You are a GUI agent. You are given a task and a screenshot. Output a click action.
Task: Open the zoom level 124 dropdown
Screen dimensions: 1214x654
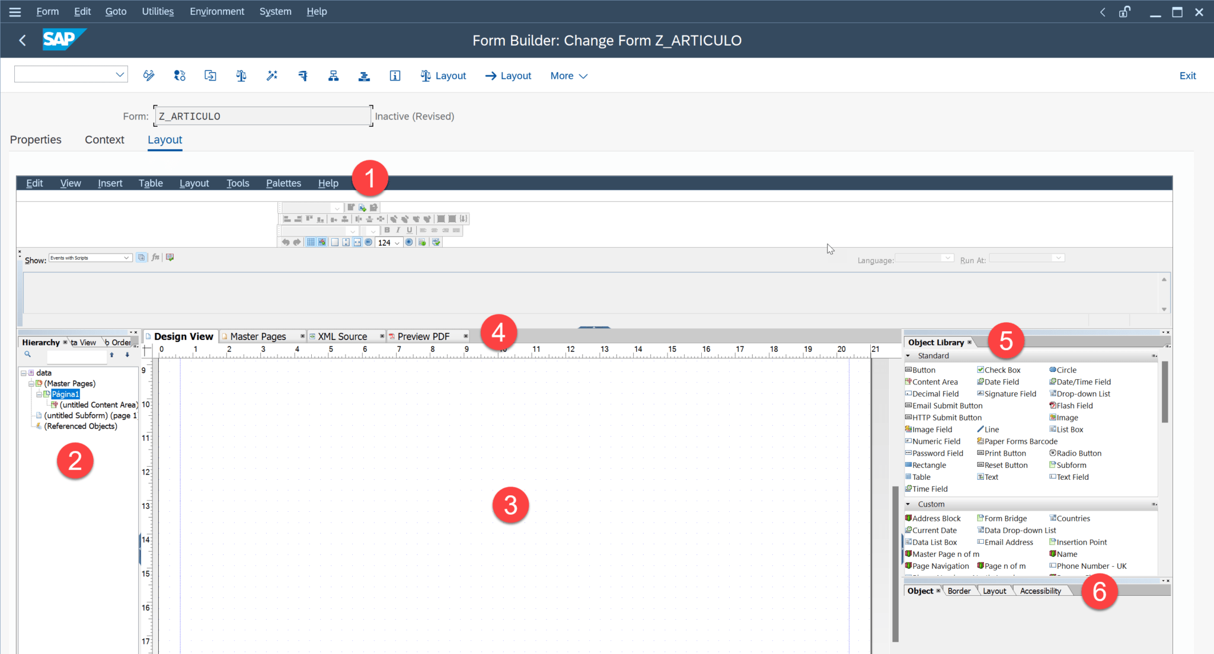397,243
